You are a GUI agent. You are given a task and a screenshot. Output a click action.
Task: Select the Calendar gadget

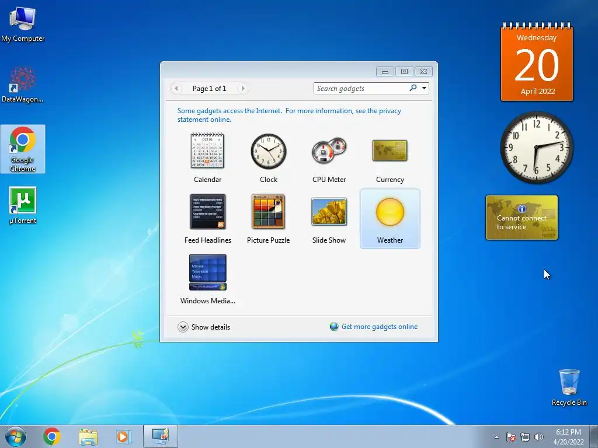(x=207, y=157)
